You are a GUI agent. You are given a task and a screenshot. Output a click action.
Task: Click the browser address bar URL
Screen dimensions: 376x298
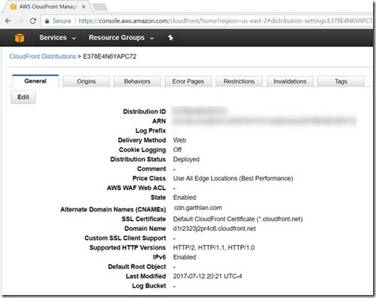tap(225, 21)
